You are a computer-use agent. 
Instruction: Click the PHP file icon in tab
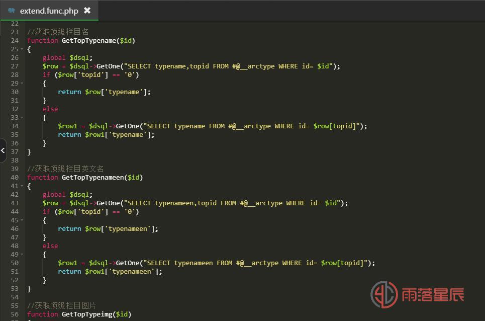pos(12,11)
